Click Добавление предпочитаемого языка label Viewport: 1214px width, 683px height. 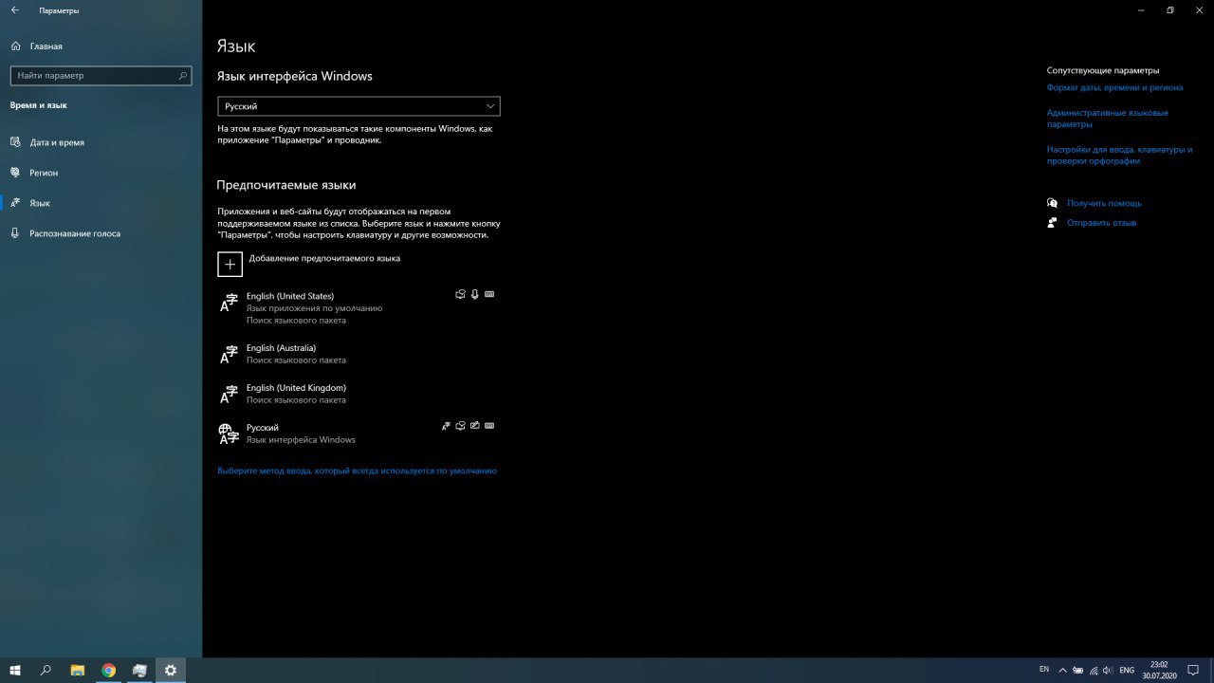(324, 258)
